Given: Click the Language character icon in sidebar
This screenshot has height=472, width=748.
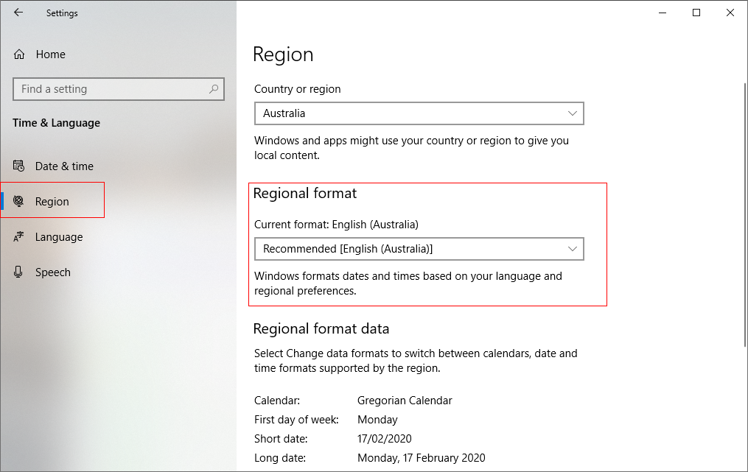Looking at the screenshot, I should click(18, 236).
